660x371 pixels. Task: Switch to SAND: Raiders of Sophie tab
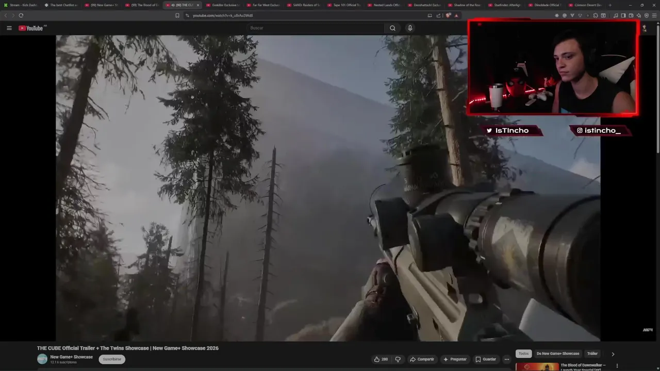coord(303,5)
